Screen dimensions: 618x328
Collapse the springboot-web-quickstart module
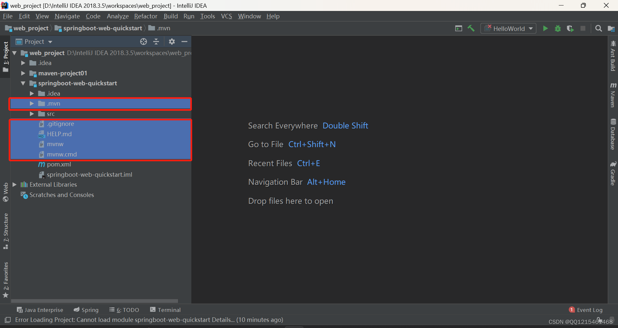(23, 83)
